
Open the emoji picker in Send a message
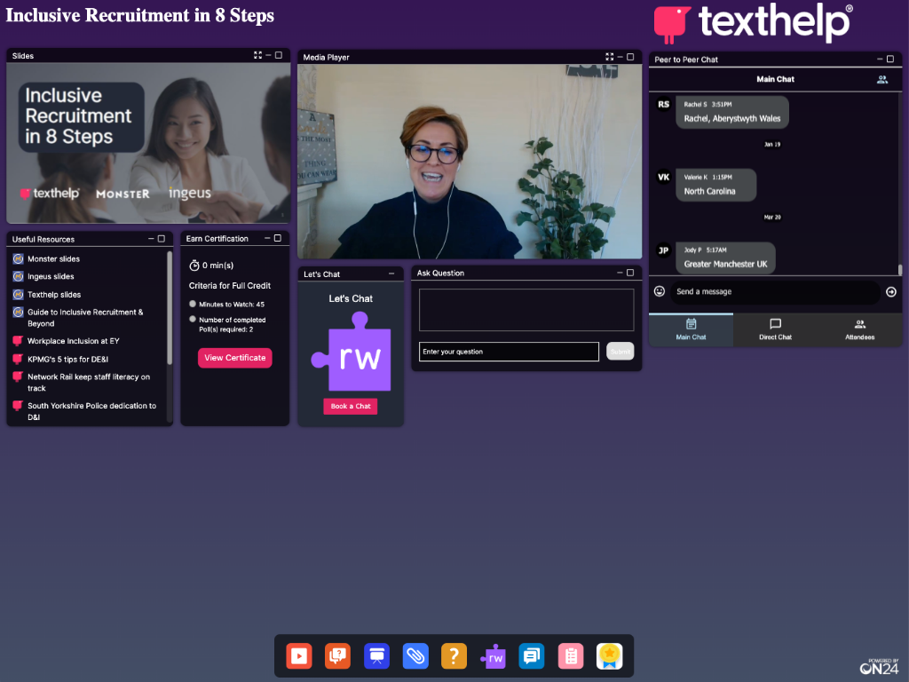[x=659, y=291]
